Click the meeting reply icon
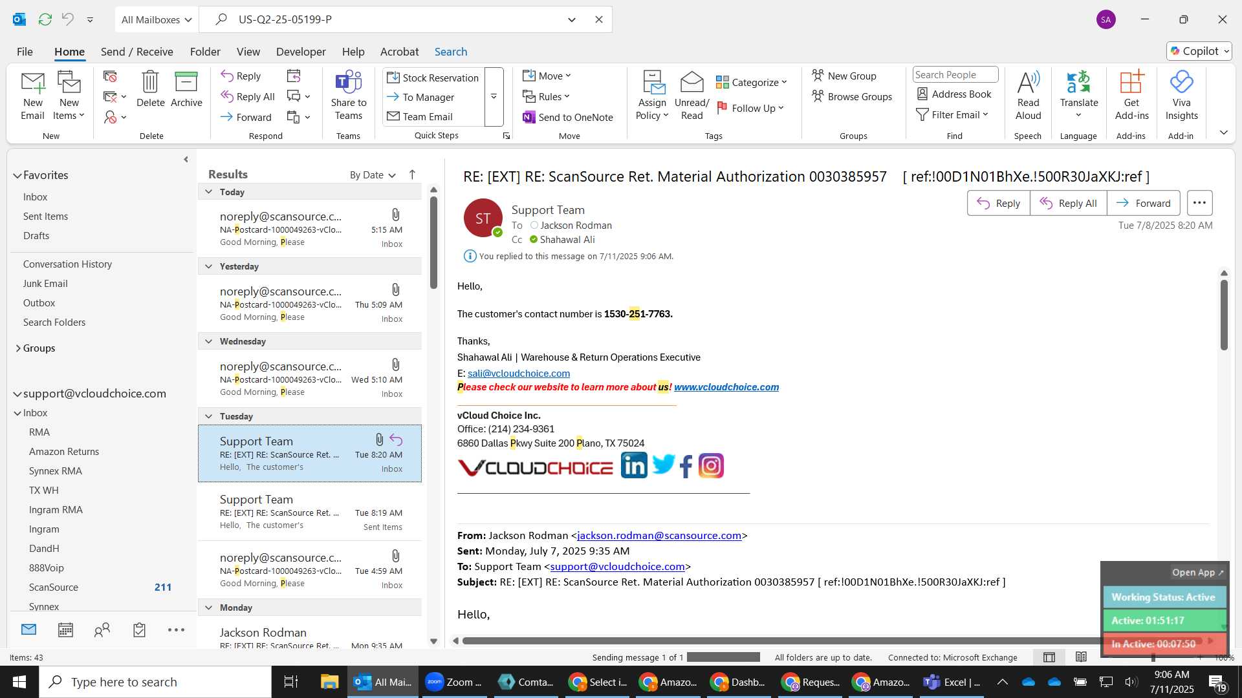This screenshot has width=1242, height=698. pos(294,76)
